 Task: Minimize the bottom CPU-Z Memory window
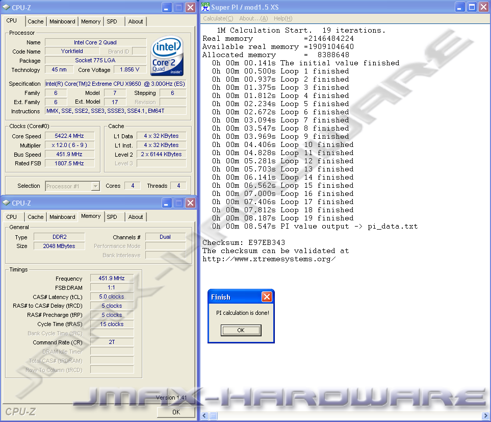coord(167,203)
